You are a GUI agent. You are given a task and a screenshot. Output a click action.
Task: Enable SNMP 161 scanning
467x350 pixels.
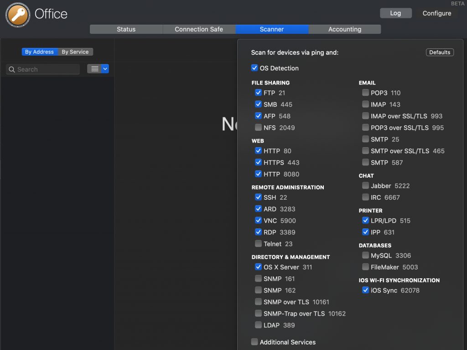258,279
